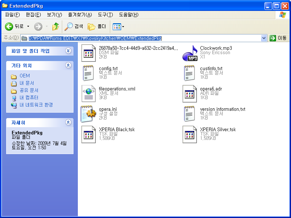
Task: Open version information.txt
Action: tap(190, 113)
